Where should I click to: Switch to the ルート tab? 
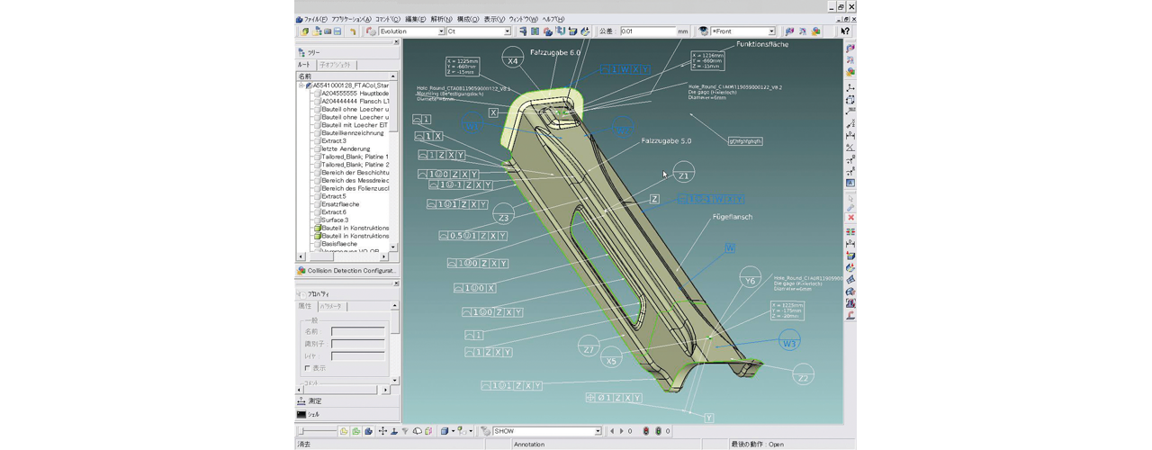pos(304,65)
